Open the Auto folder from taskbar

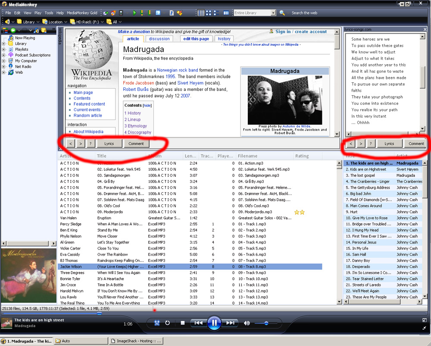tap(81, 341)
